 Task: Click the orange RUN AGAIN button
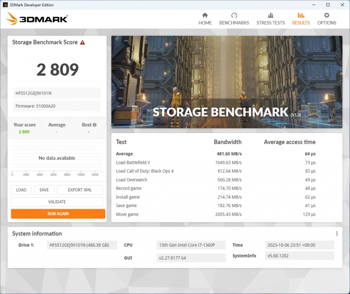coord(58,214)
